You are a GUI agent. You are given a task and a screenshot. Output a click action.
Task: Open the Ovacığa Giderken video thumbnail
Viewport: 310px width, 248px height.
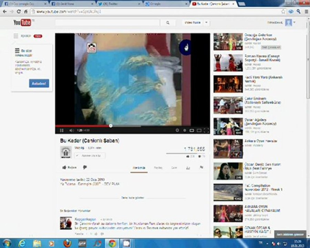coord(228,42)
